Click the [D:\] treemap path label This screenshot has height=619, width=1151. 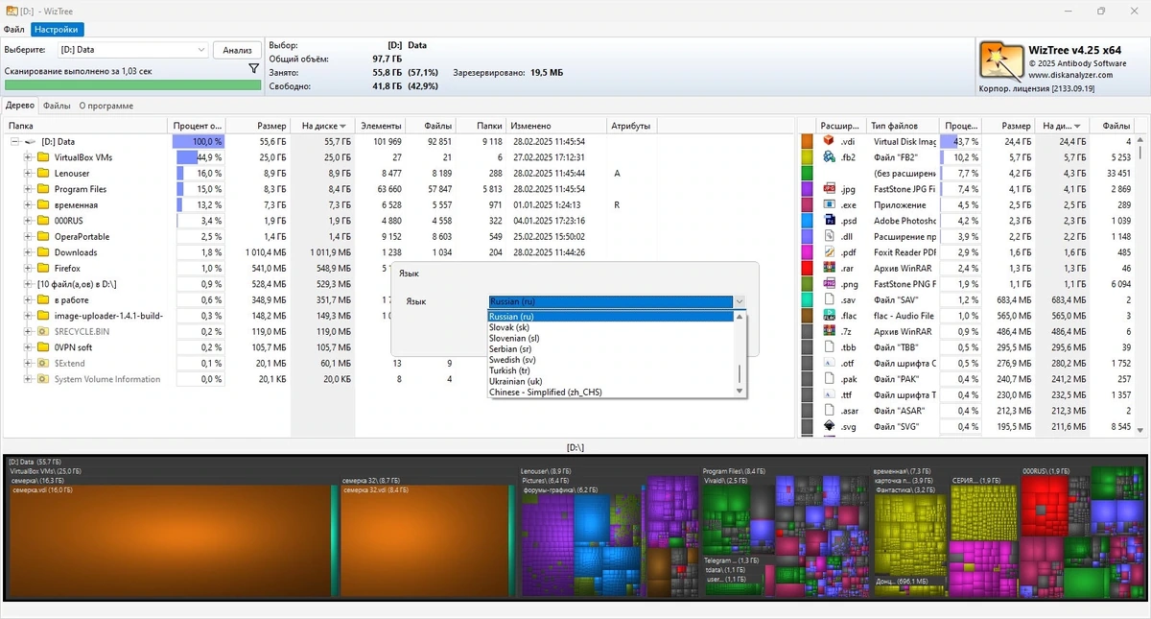pyautogui.click(x=575, y=447)
